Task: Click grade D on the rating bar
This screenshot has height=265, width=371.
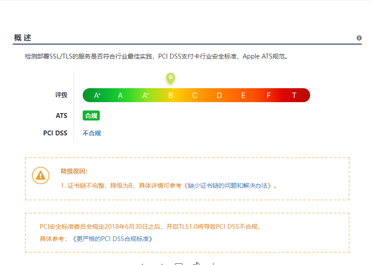Action: click(x=219, y=95)
